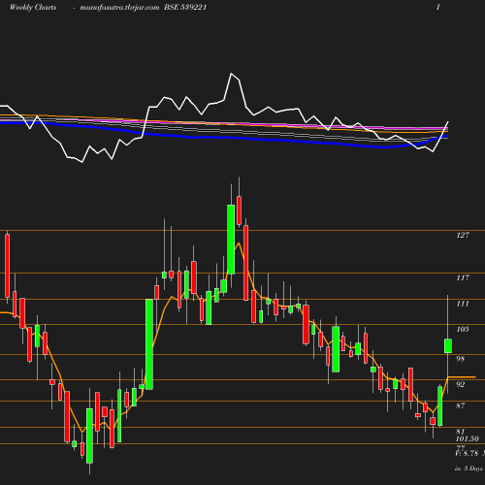Click the tallest green candle at the chart peak
Image resolution: width=485 pixels, height=485 pixels.
tap(231, 240)
